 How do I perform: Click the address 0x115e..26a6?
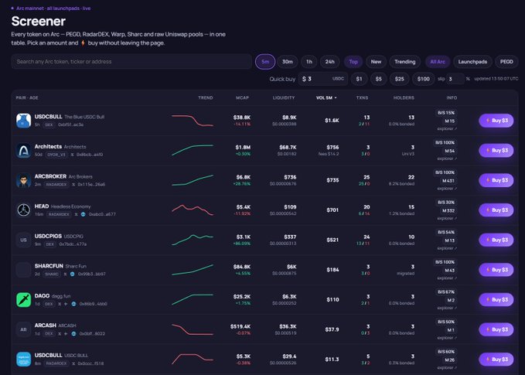click(x=91, y=185)
